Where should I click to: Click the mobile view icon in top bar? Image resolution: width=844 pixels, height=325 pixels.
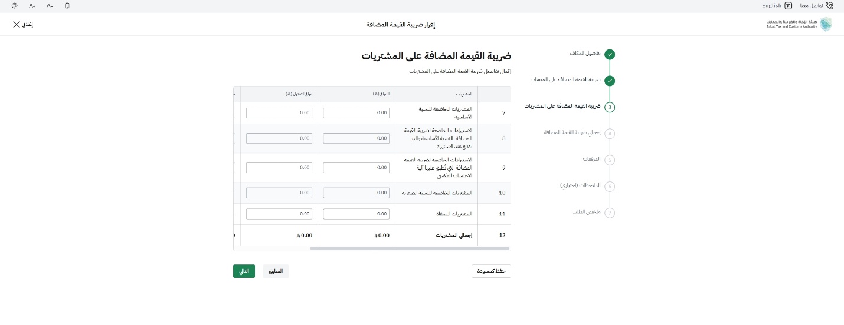point(67,5)
